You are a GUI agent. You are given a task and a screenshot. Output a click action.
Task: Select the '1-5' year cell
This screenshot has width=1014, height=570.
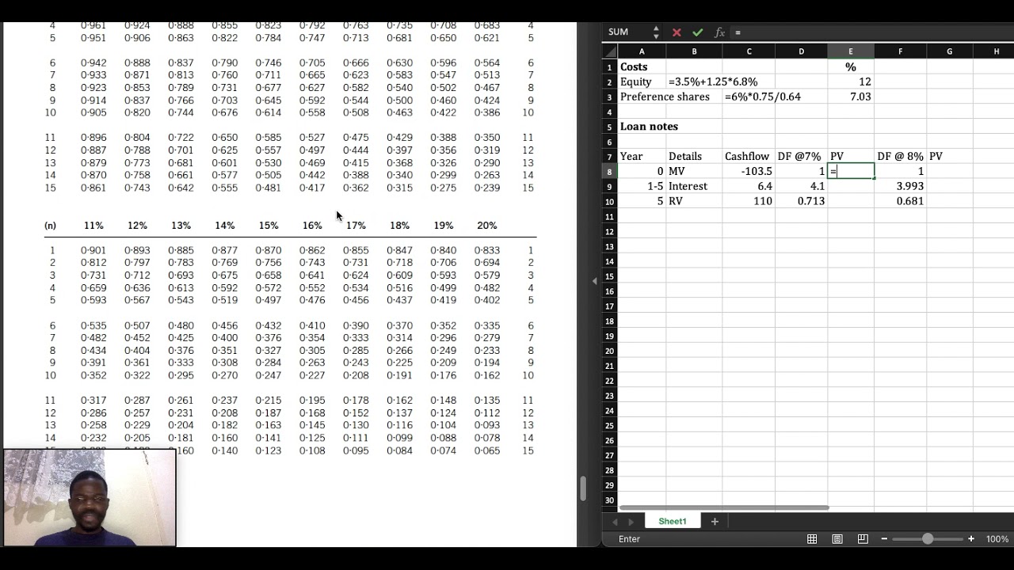[642, 186]
